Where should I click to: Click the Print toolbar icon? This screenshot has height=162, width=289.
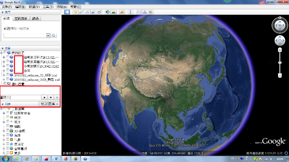coord(145,12)
